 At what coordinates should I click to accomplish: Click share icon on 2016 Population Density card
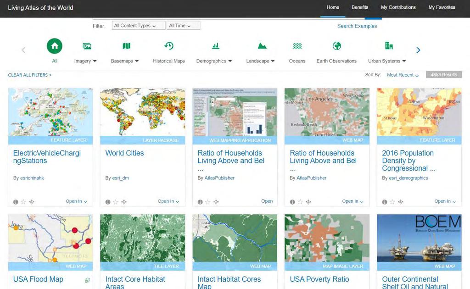pos(400,202)
